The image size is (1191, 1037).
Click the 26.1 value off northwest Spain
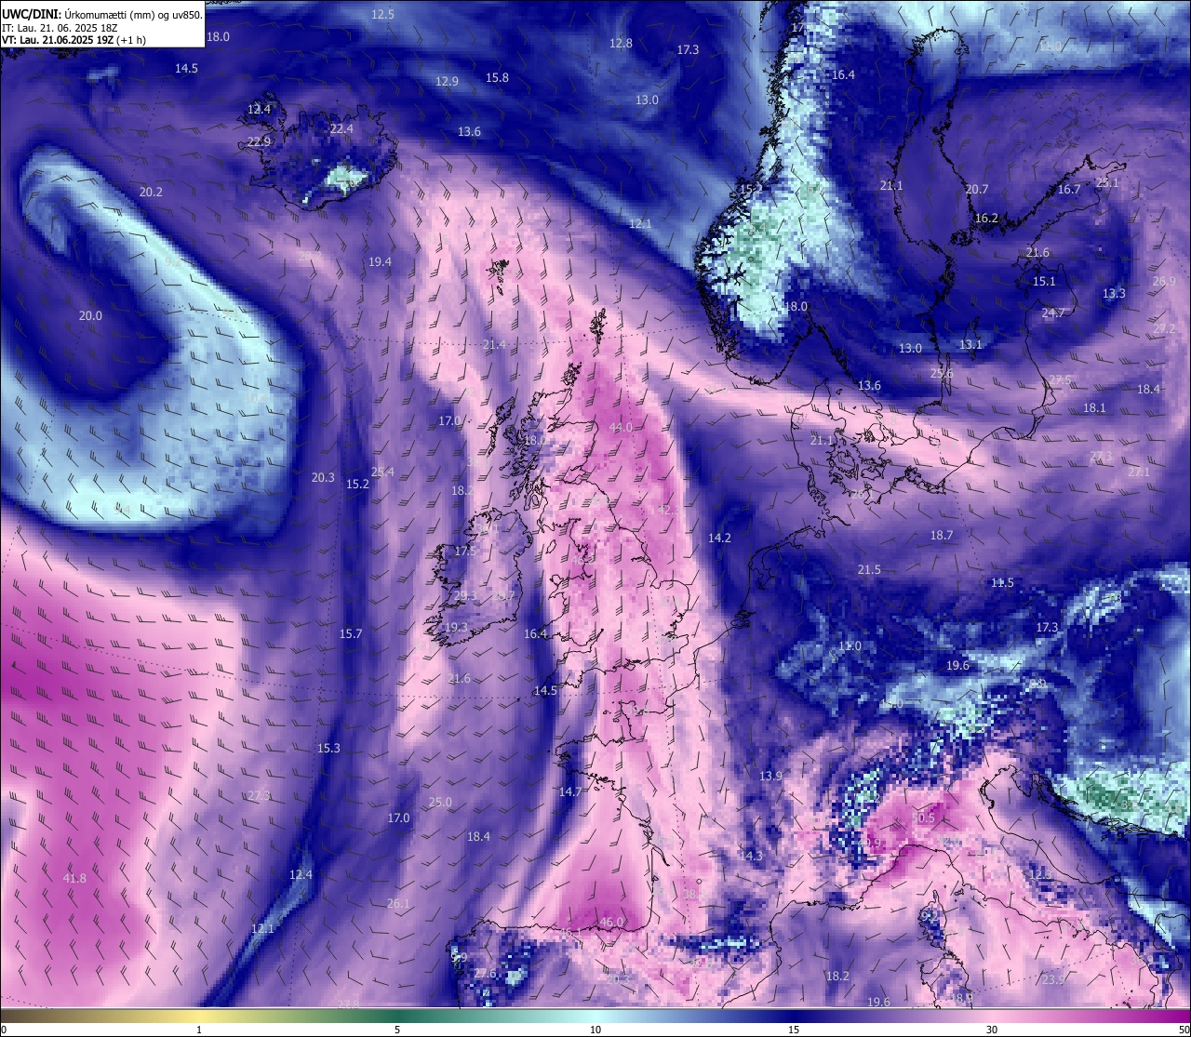[398, 903]
